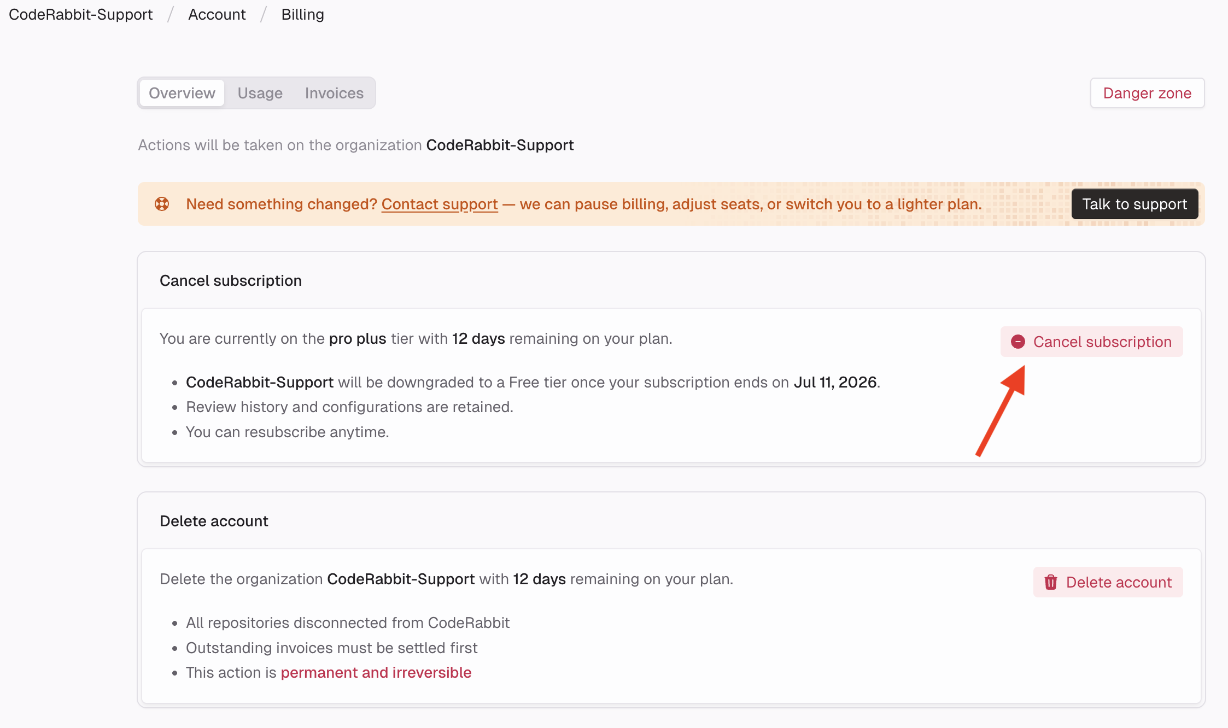Click the Delete account button
The image size is (1228, 728).
(x=1108, y=582)
